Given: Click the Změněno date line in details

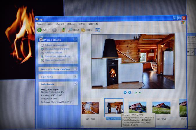Looking at the screenshot, I should click(x=57, y=102).
